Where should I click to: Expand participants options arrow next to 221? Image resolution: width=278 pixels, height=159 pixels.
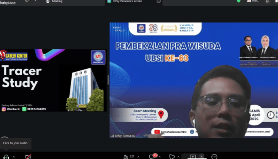(x=138, y=157)
